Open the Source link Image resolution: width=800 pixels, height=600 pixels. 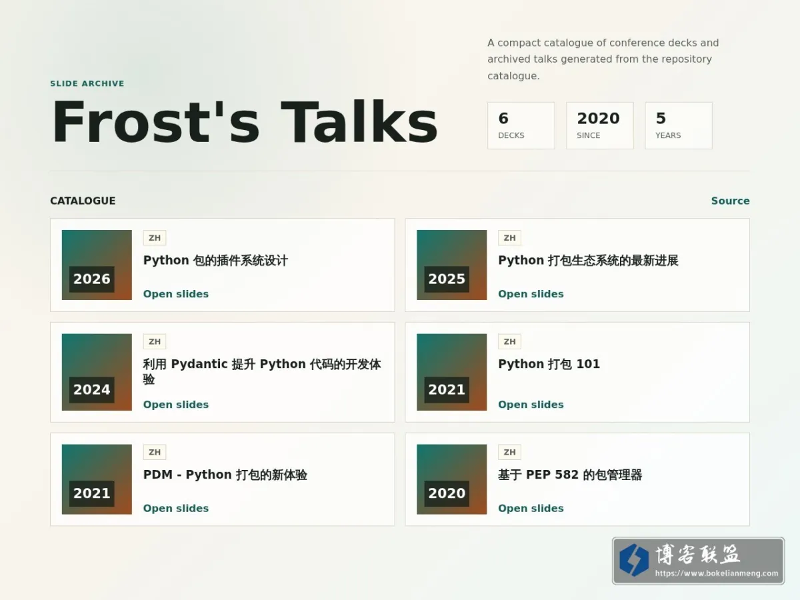click(x=730, y=201)
